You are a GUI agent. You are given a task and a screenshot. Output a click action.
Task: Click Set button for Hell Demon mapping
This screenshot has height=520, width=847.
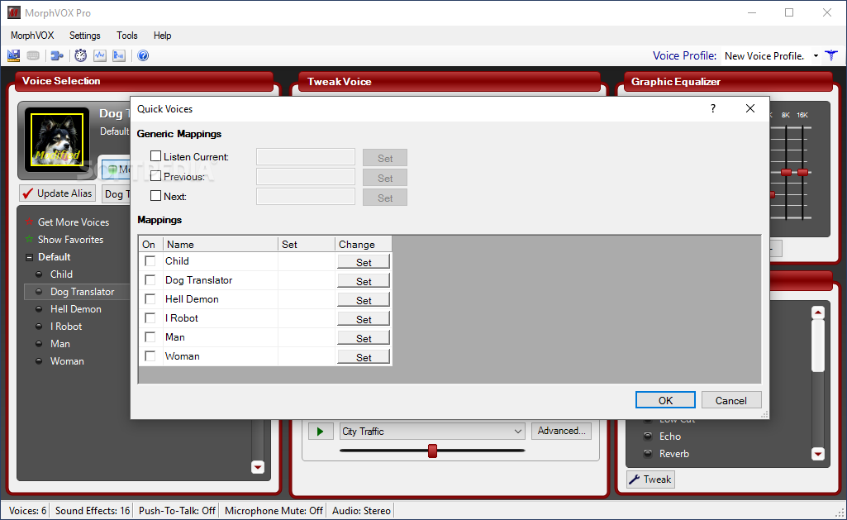364,300
